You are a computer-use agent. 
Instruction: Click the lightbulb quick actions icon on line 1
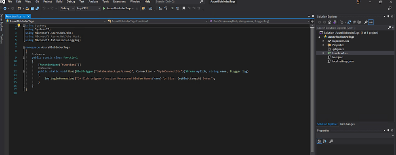[19, 25]
